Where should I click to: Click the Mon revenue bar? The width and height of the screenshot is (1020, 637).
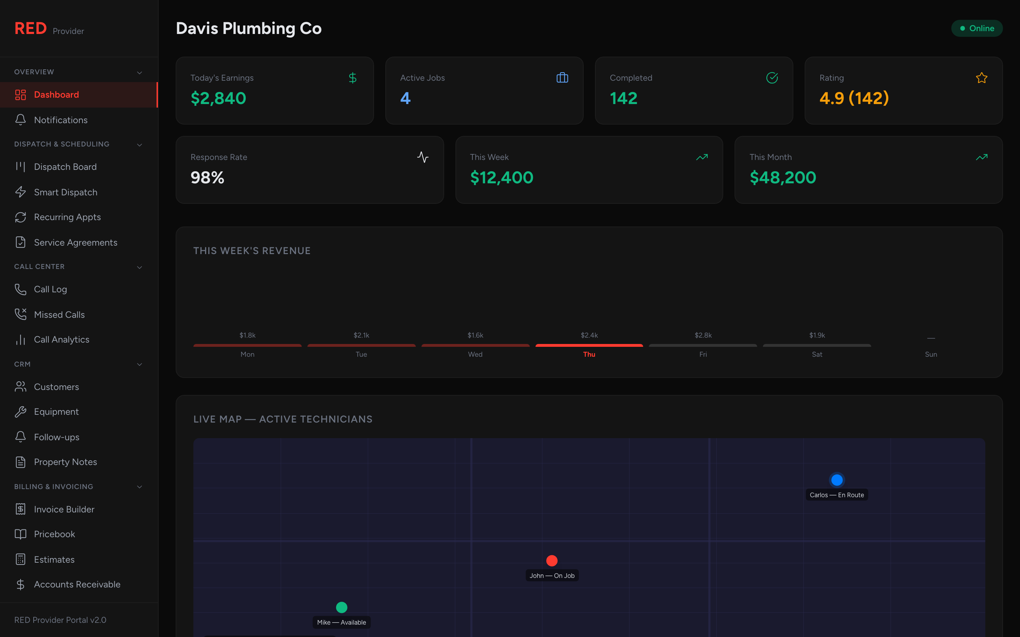[248, 345]
